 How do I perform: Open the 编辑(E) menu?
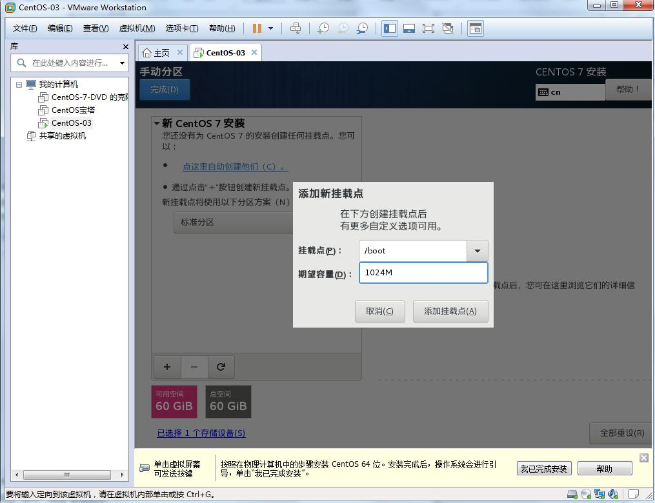(60, 28)
